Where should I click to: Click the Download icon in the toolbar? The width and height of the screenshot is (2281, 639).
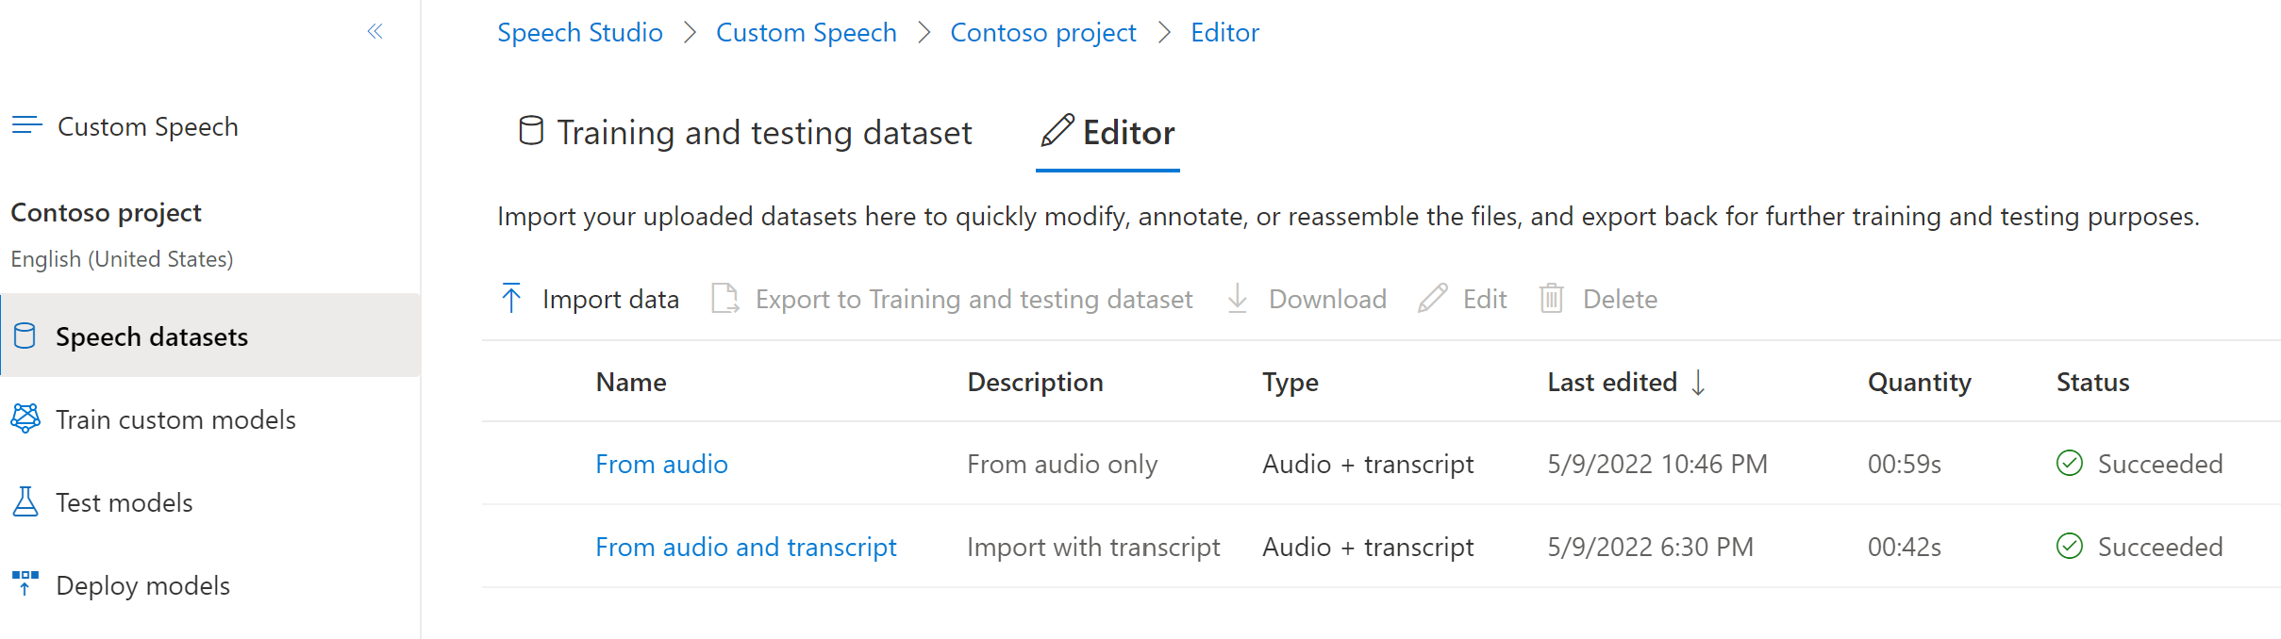pos(1236,299)
